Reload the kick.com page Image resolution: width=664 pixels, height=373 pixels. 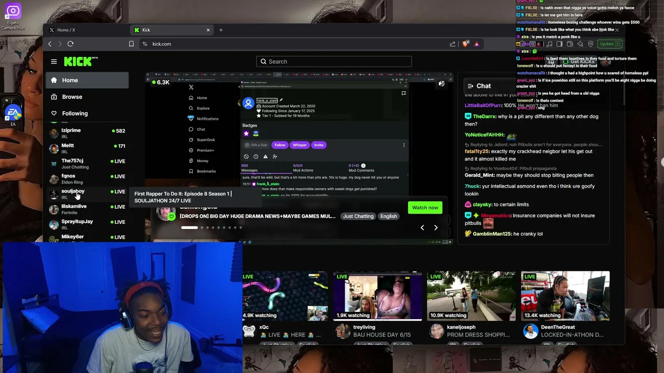click(71, 44)
